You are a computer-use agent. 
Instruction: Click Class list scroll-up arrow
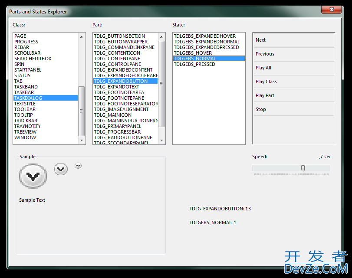point(82,36)
